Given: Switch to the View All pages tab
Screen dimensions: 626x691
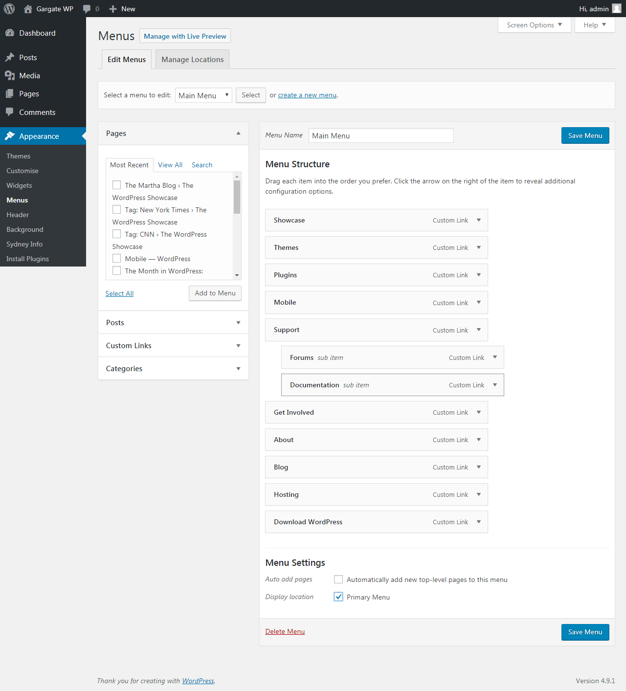Looking at the screenshot, I should click(170, 165).
